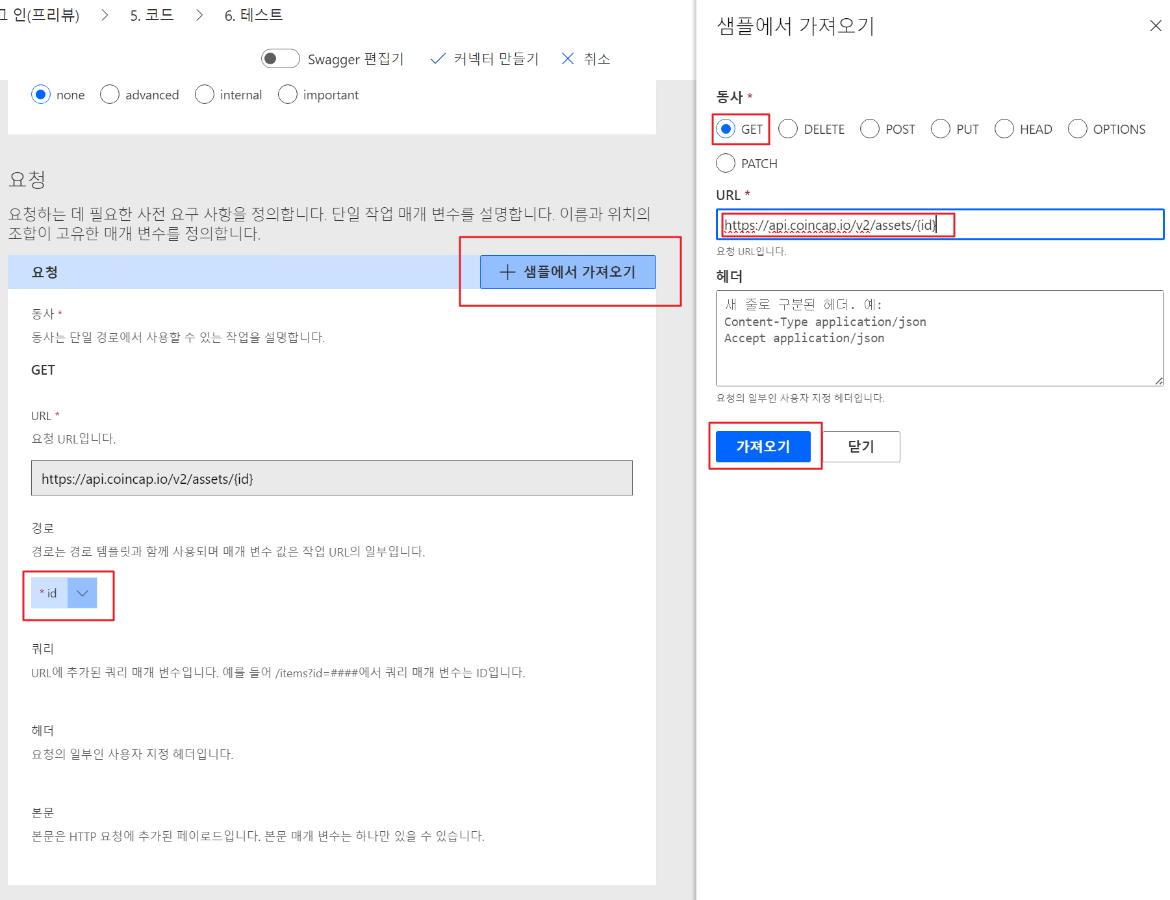Choose the GET verb radio
This screenshot has height=900, width=1170.
(x=726, y=129)
